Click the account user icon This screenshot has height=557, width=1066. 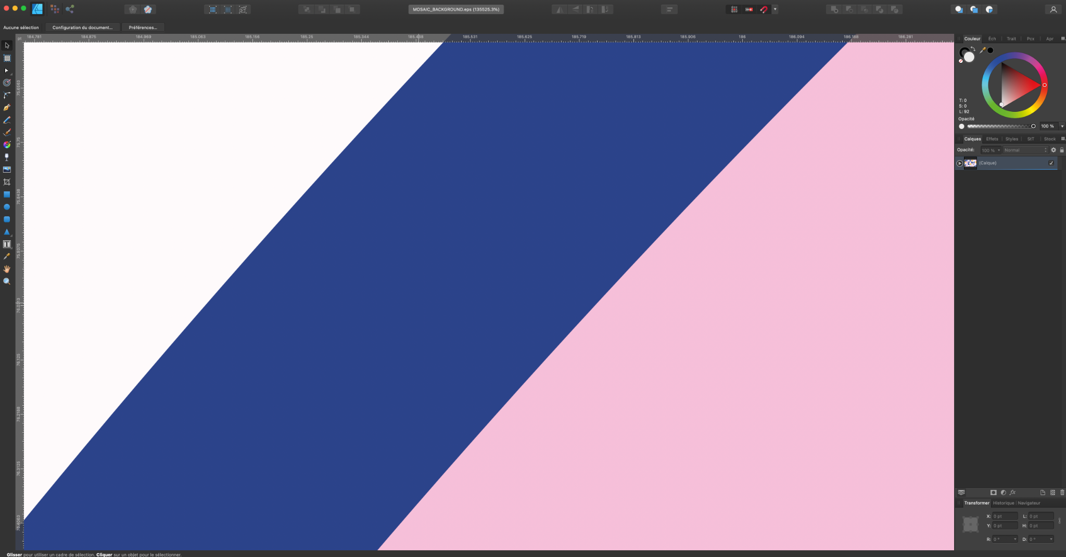pyautogui.click(x=1054, y=9)
